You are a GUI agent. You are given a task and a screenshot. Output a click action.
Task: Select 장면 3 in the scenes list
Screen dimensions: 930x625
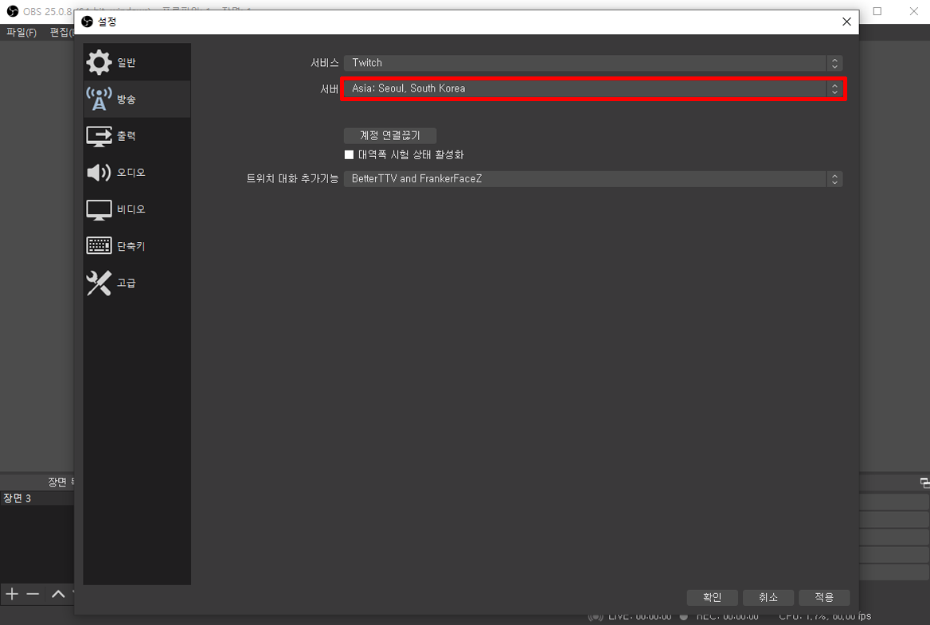click(x=37, y=498)
